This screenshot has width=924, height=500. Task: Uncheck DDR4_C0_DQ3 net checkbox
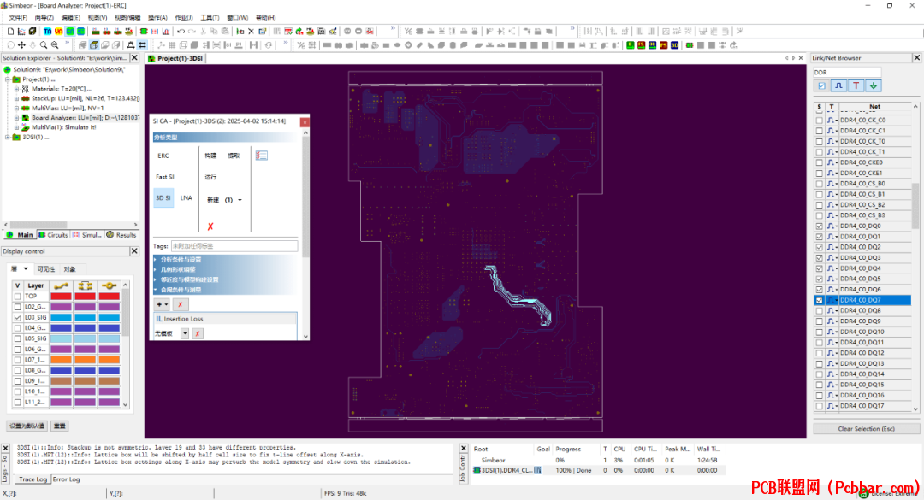point(819,258)
